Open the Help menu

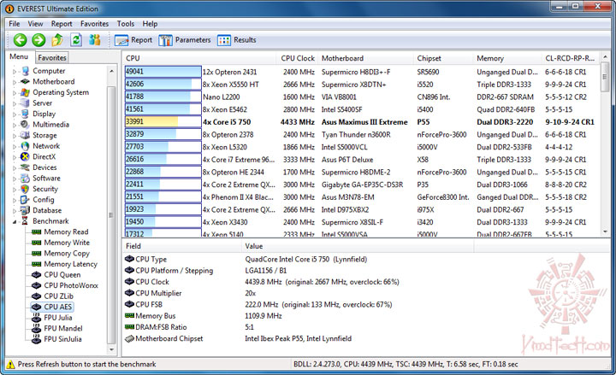pyautogui.click(x=150, y=24)
